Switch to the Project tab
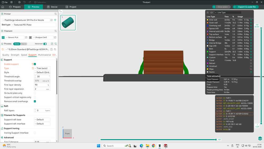The image size is (264, 149). click(x=71, y=7)
